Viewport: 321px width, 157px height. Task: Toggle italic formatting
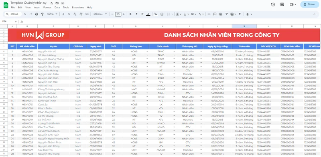[x=136, y=14]
